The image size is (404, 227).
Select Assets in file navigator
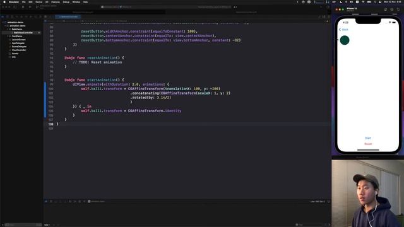tap(15, 54)
